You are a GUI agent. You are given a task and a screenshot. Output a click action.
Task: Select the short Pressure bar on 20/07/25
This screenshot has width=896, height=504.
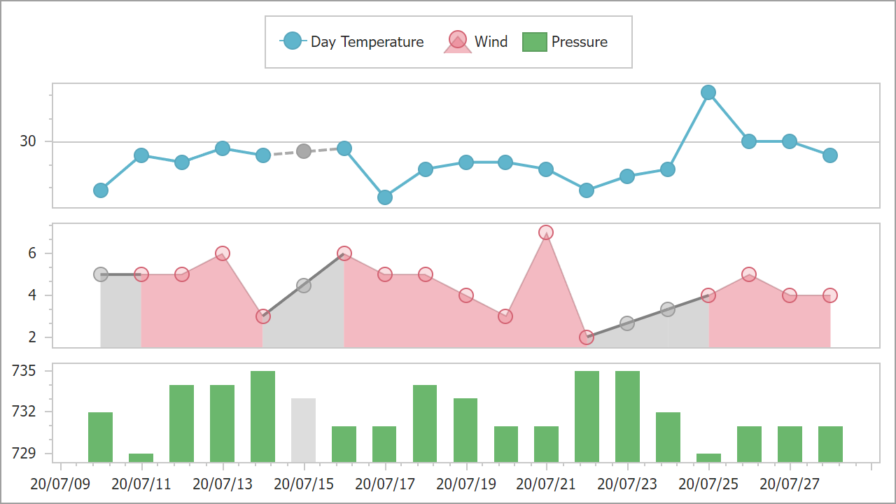[708, 458]
